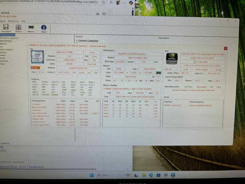This screenshot has height=184, width=245.
Task: Open the CPU #0 selector dropdown
Action: click(x=36, y=68)
